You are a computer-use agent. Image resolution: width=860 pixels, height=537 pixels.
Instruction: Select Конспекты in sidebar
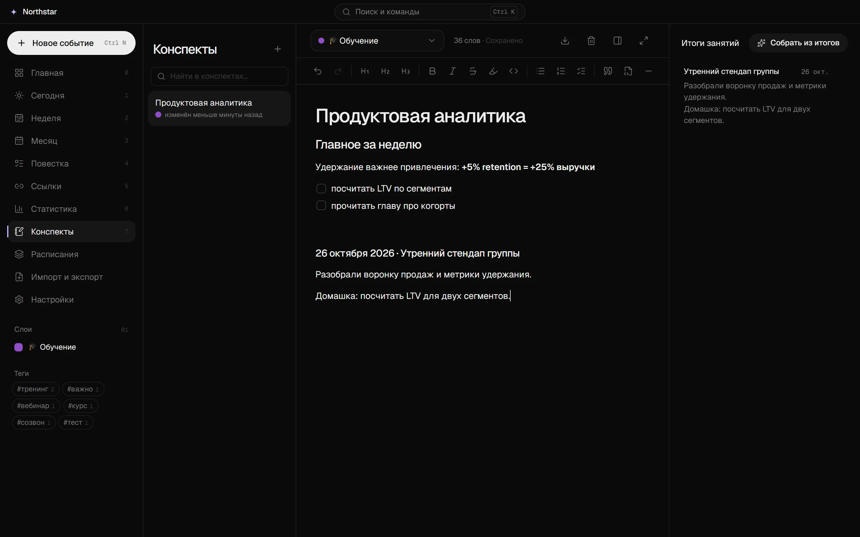click(x=71, y=232)
